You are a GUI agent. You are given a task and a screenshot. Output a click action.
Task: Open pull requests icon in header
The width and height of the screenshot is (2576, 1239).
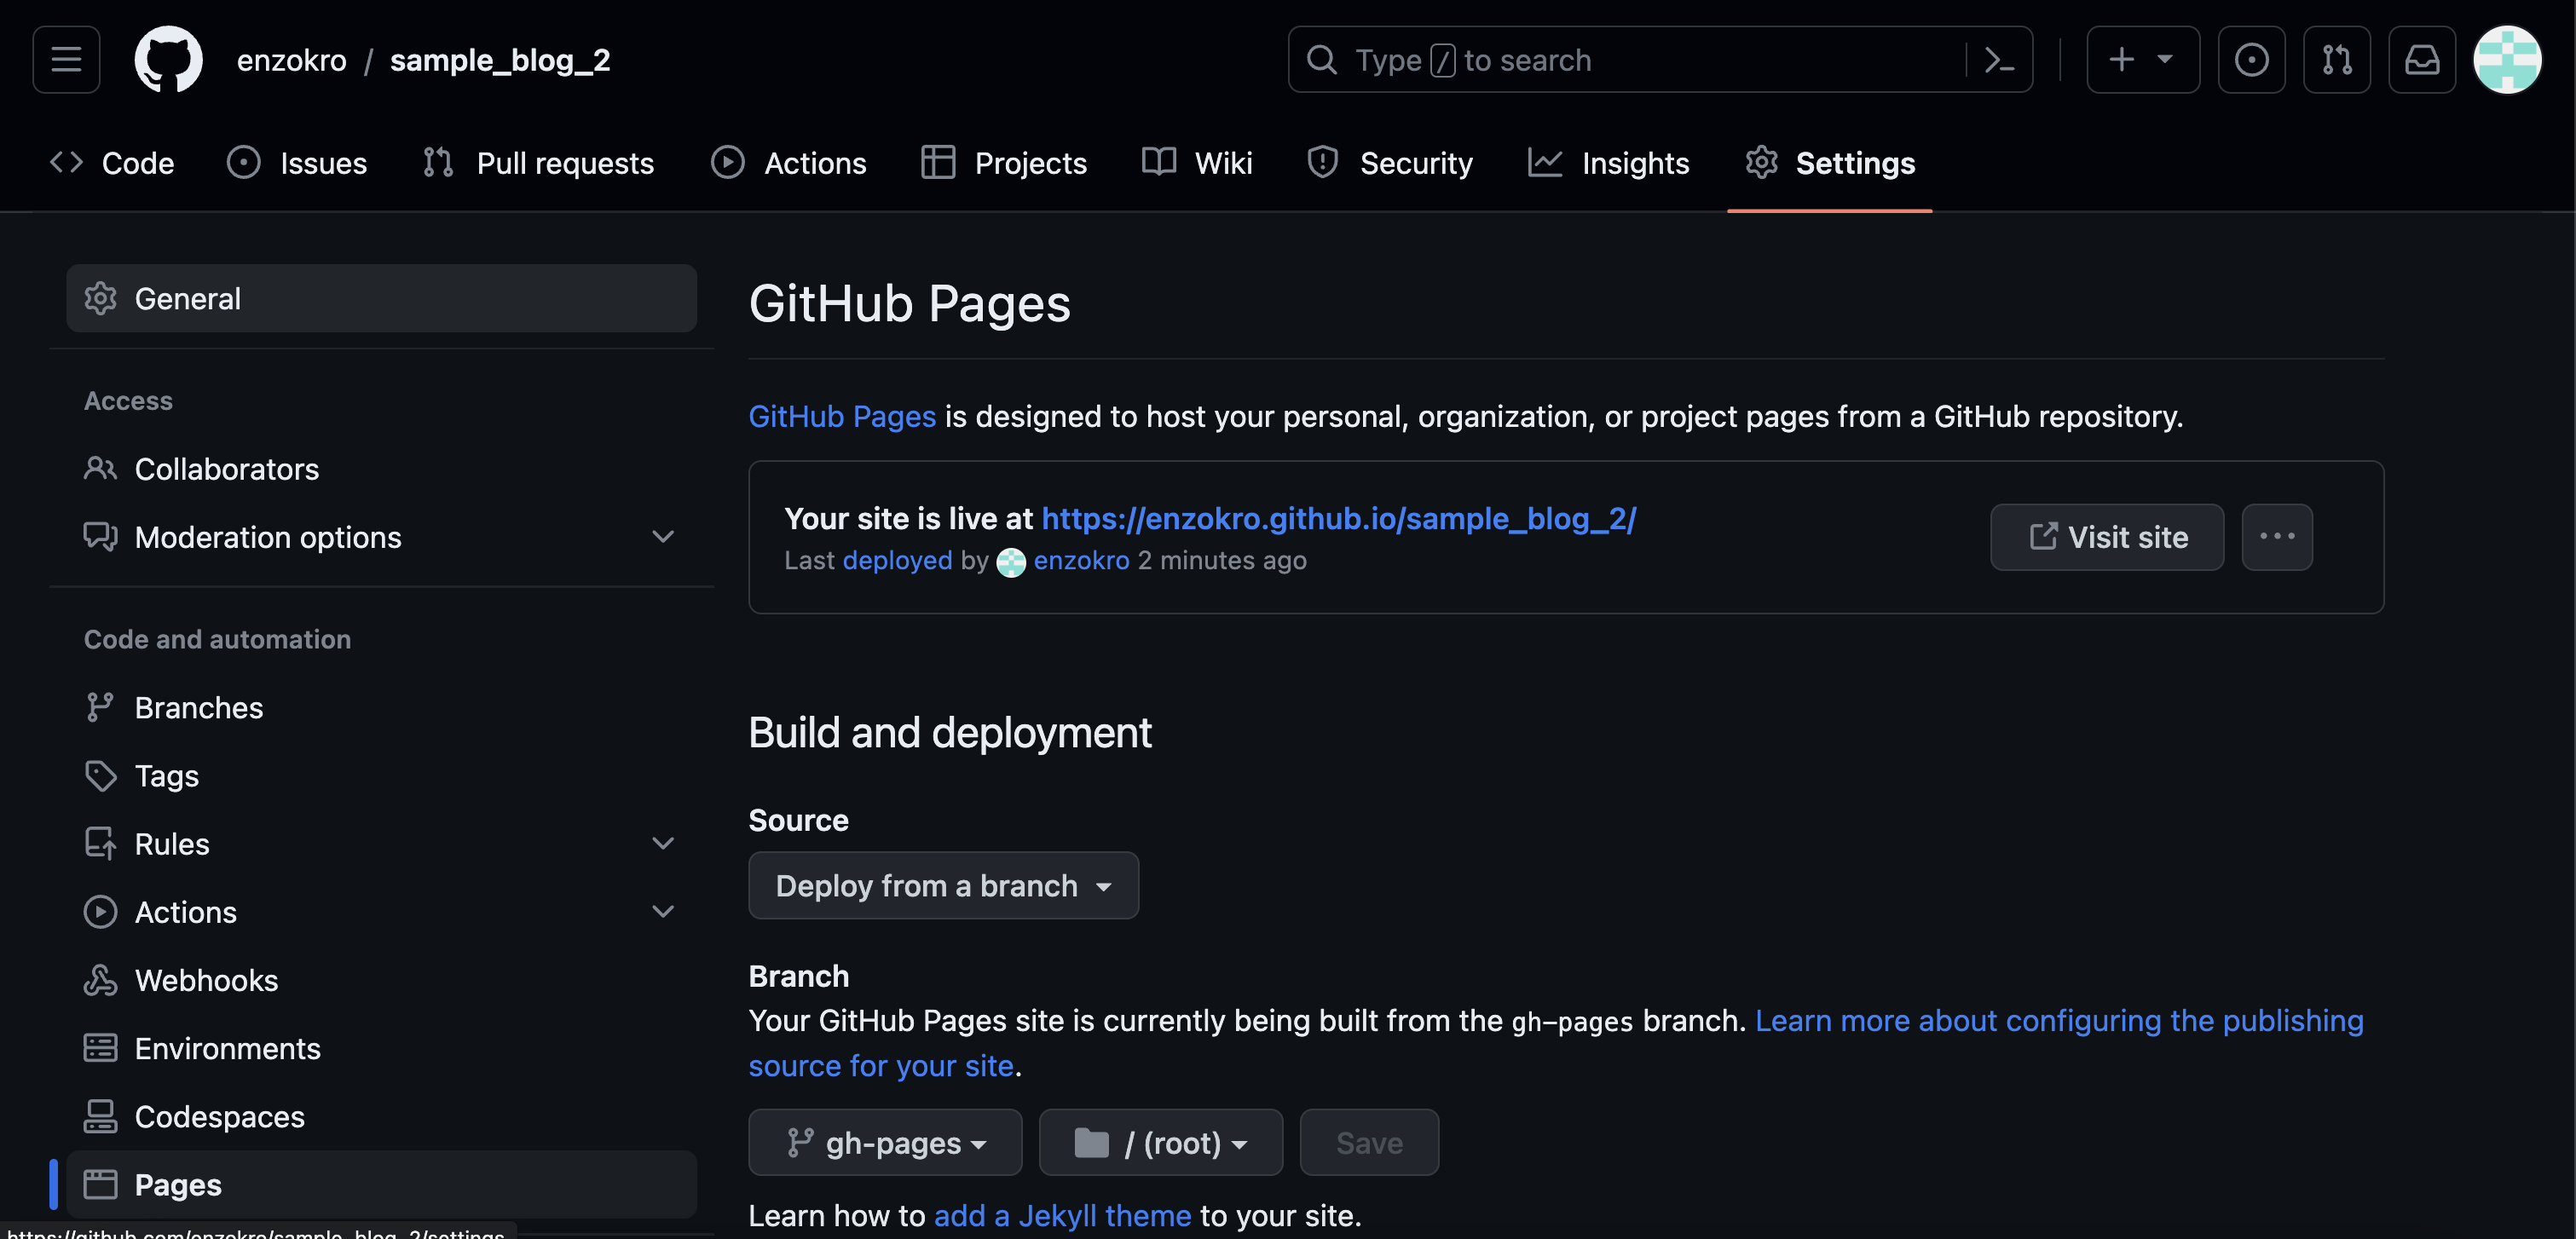click(x=2336, y=60)
